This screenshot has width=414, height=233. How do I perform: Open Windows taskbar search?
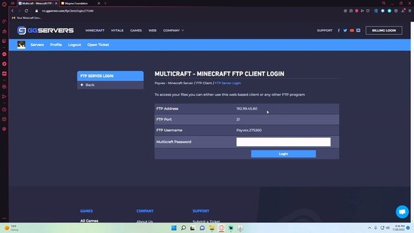[183, 228]
